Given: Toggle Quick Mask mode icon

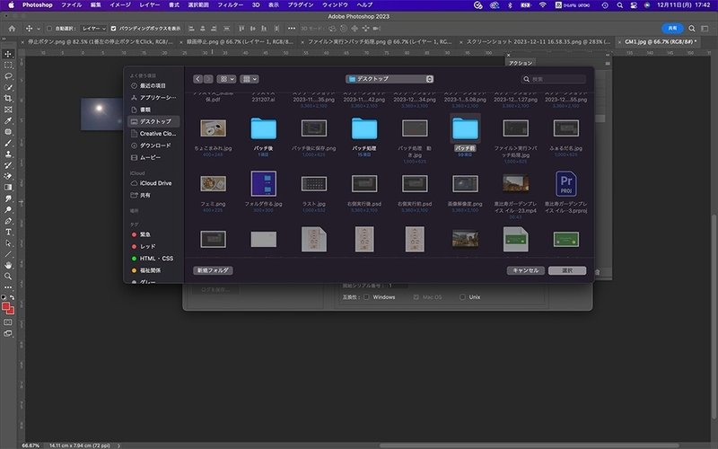Looking at the screenshot, I should point(8,322).
